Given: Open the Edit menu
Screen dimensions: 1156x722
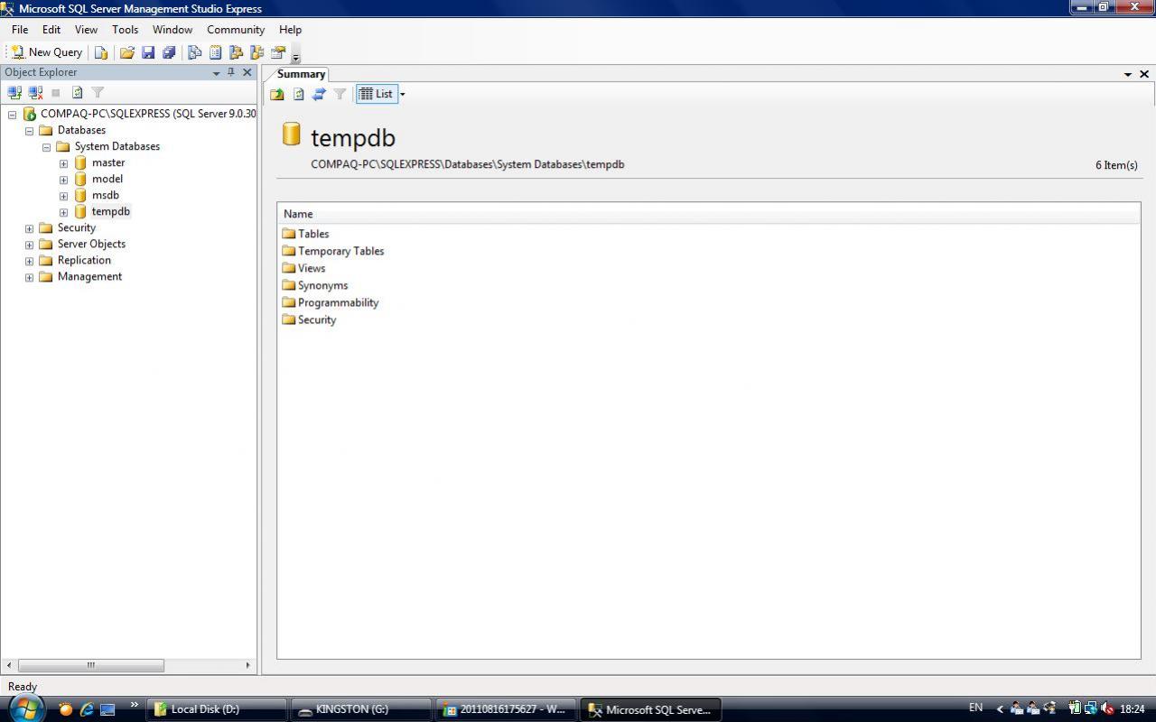Looking at the screenshot, I should 51,30.
